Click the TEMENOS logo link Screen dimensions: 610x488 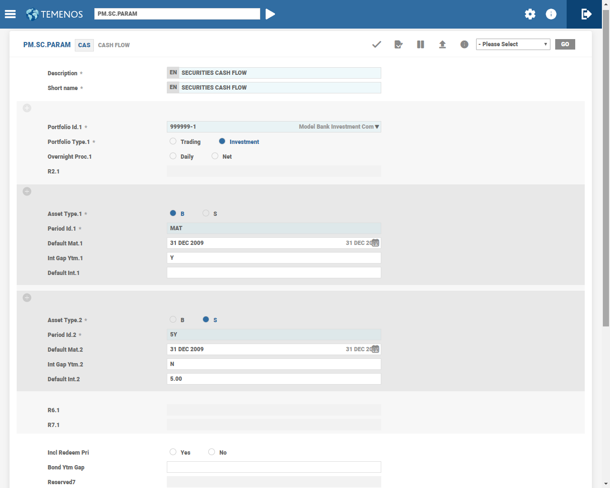pyautogui.click(x=54, y=14)
